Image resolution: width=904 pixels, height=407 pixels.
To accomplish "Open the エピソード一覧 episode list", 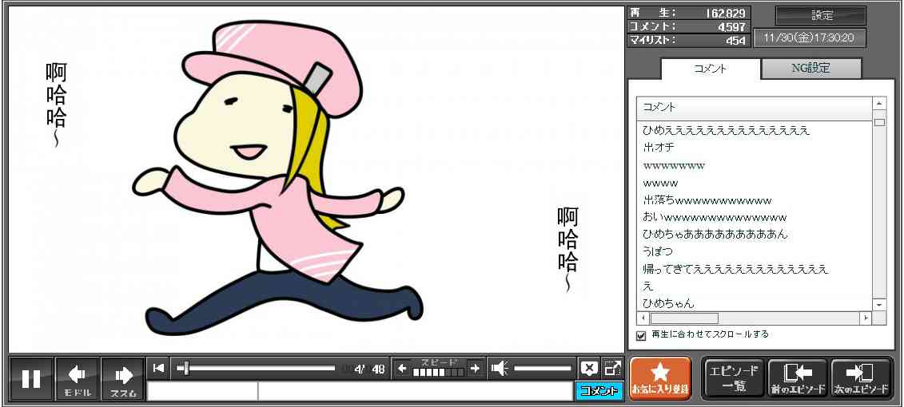I will point(734,378).
